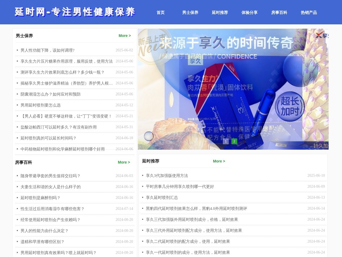Switch banner to slide 1

coord(226,141)
